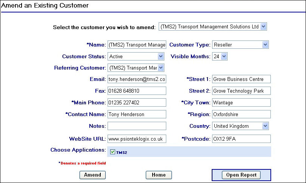Open the Referring Customer dropdown
The width and height of the screenshot is (306, 183).
pyautogui.click(x=136, y=68)
